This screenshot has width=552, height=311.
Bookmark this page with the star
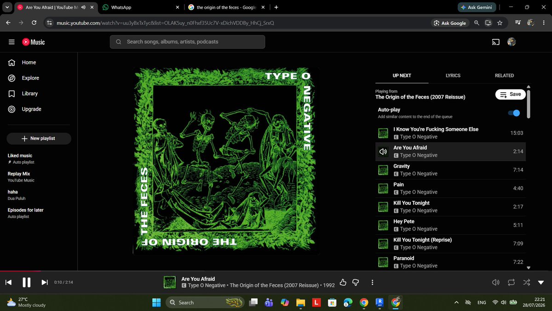click(x=500, y=23)
